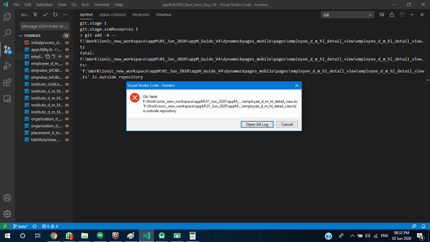The width and height of the screenshot is (430, 242).
Task: Open the Remote Explorer in the activity bar
Action: pos(7,99)
